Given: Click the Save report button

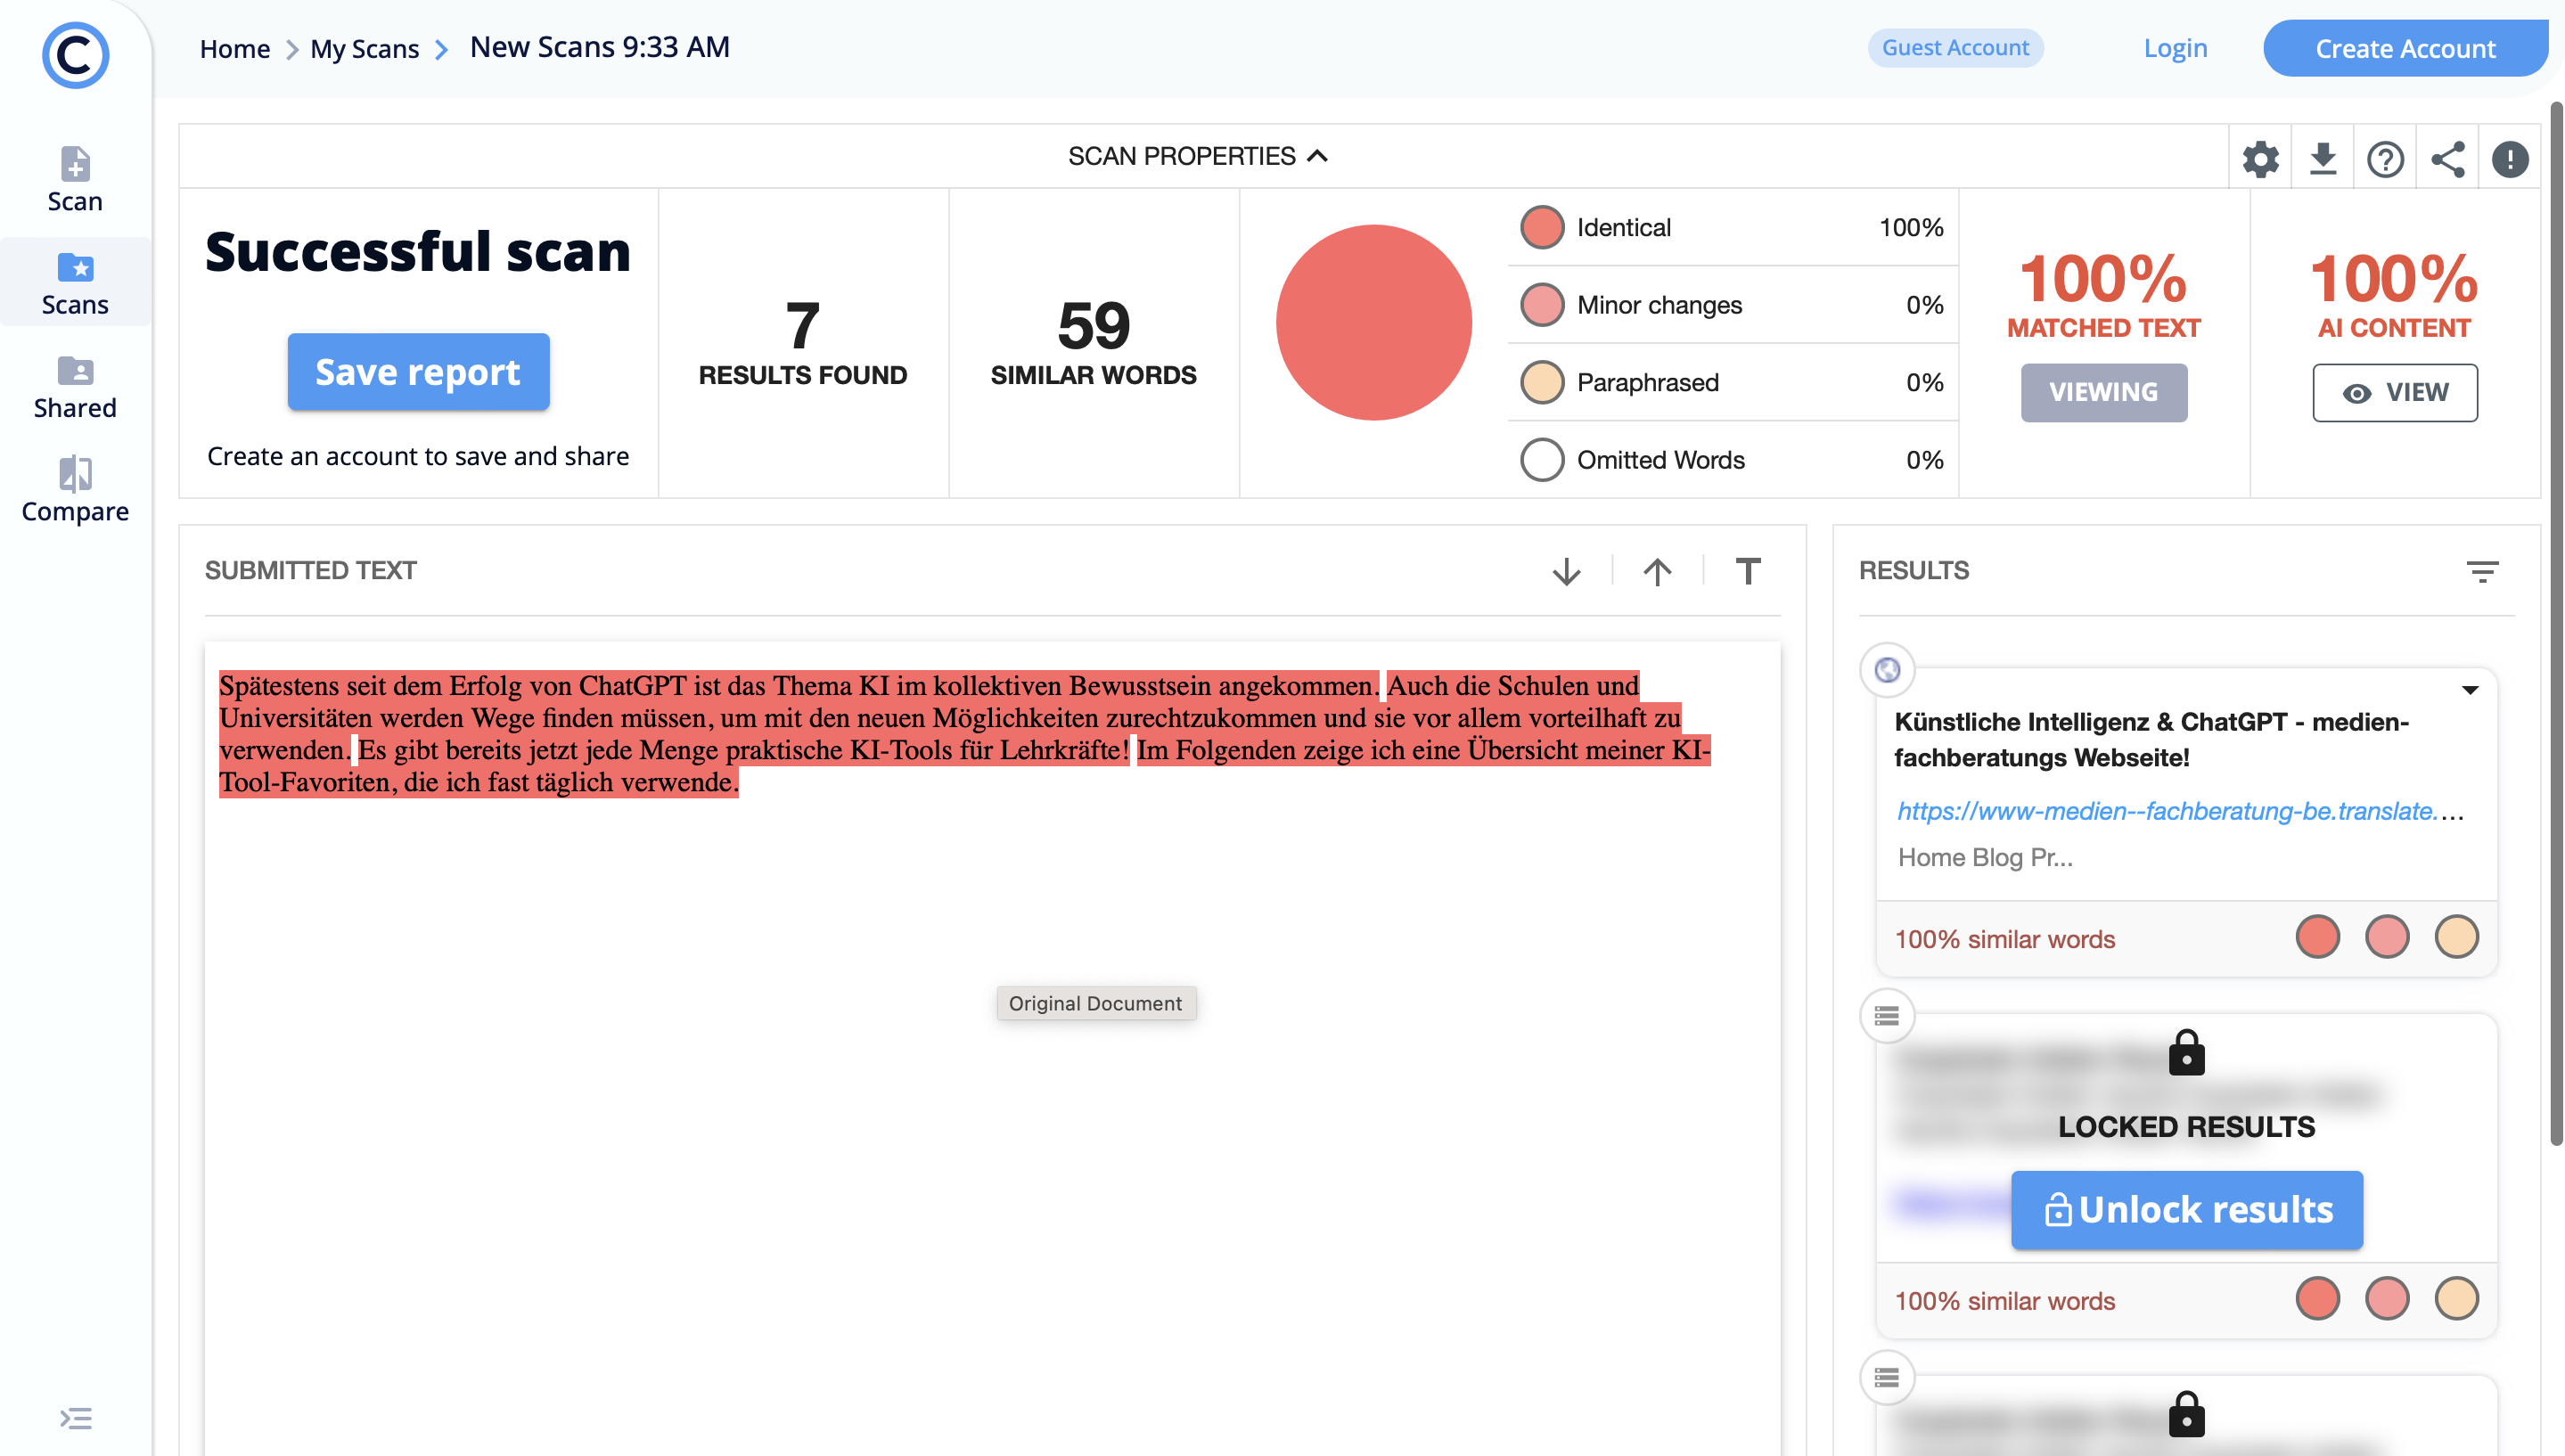Looking at the screenshot, I should 418,372.
